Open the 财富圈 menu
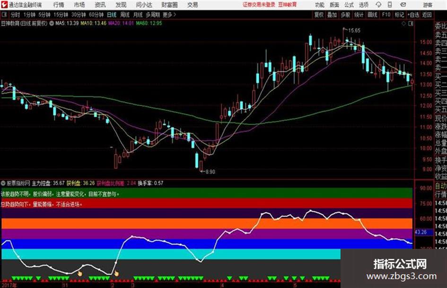 pyautogui.click(x=170, y=5)
